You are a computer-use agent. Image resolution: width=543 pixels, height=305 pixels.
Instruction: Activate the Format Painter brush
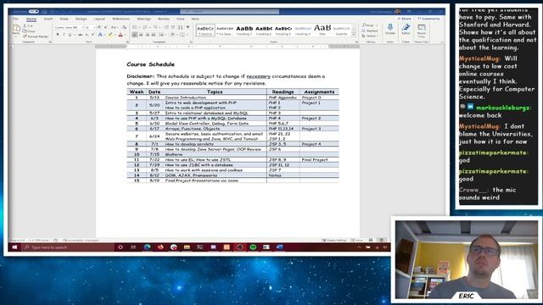click(36, 36)
